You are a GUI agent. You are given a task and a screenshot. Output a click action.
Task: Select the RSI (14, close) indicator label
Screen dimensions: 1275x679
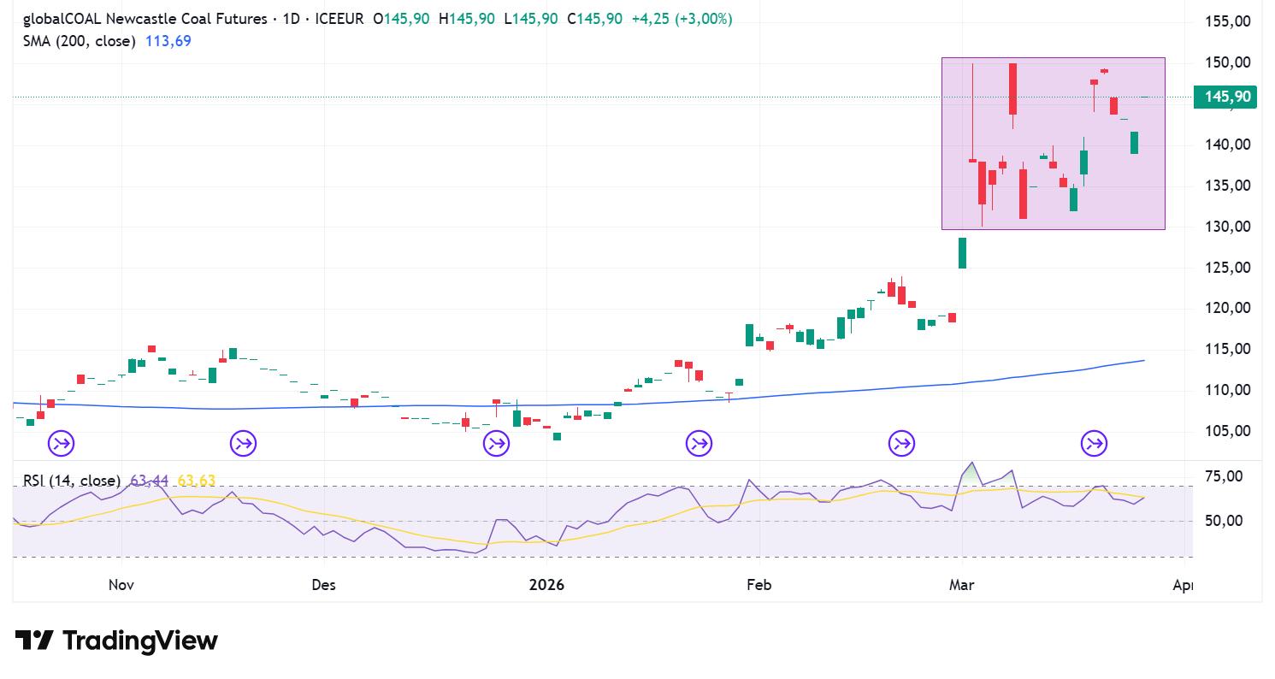click(72, 481)
